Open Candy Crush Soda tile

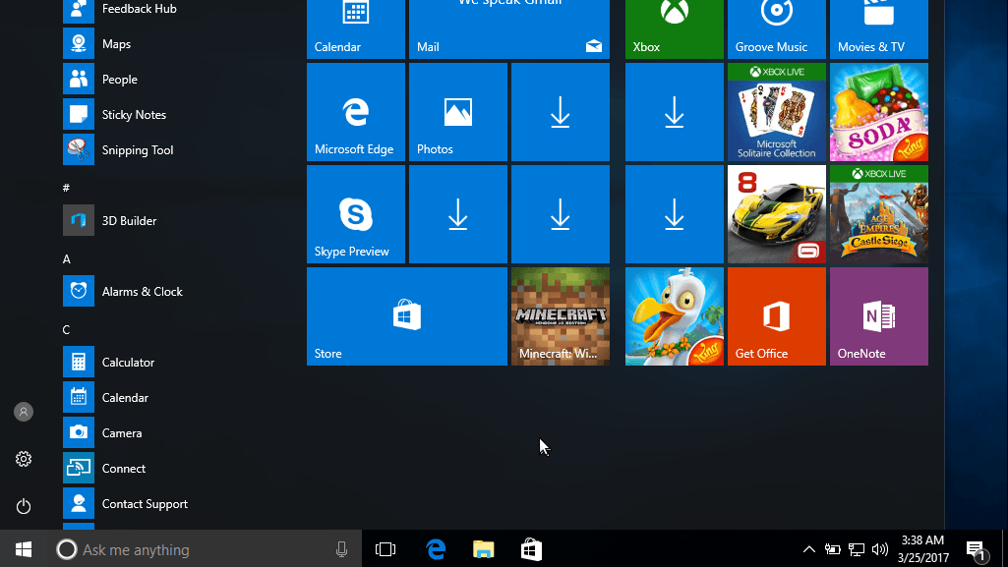coord(879,112)
